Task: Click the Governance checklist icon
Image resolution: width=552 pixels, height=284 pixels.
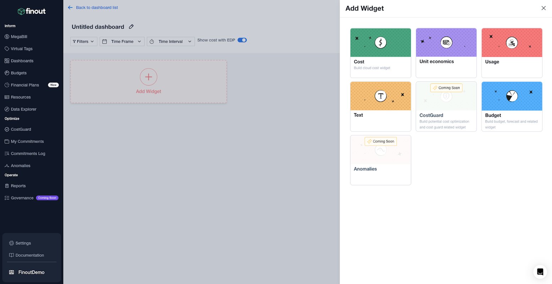Action: coord(7,198)
